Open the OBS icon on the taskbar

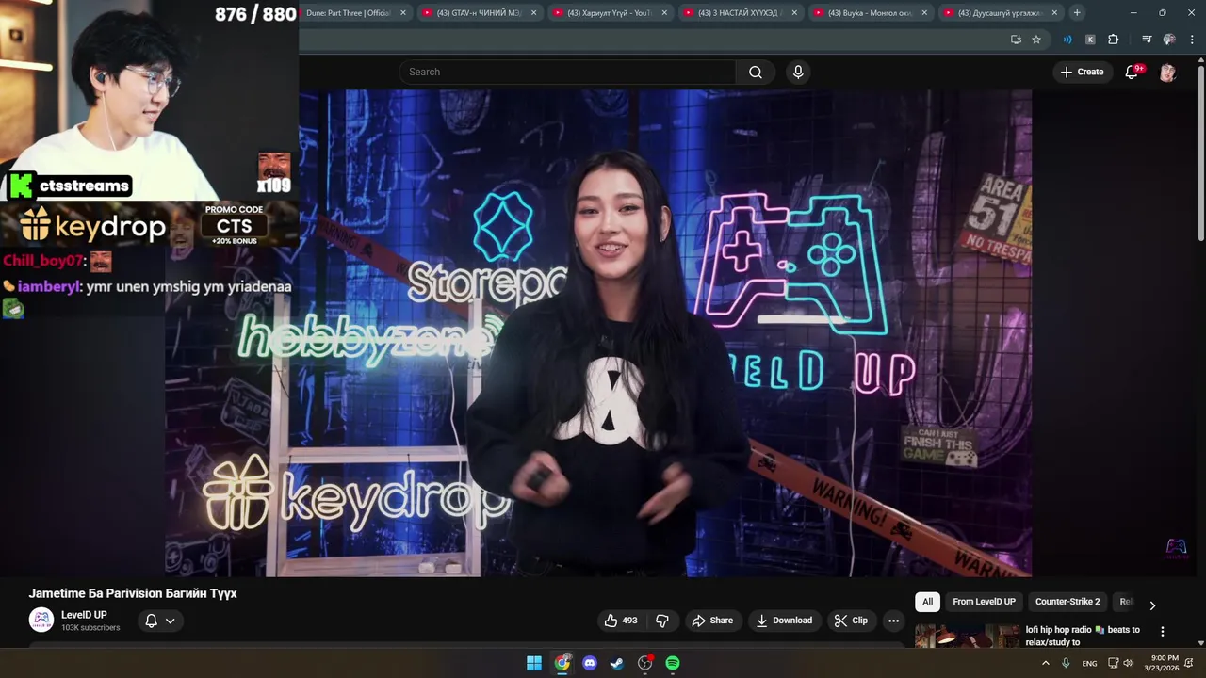[645, 663]
